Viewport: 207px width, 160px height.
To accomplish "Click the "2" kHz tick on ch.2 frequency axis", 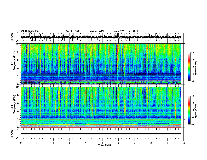I will pos(18,119).
